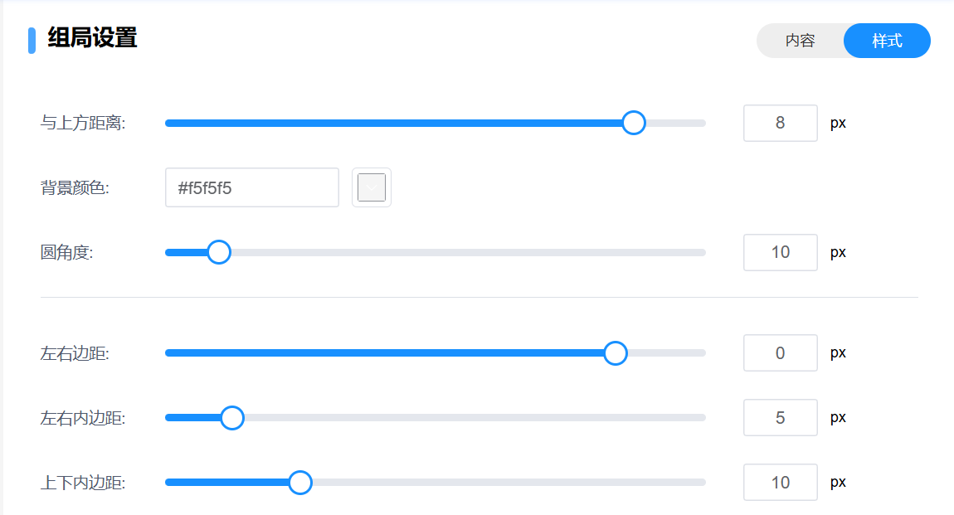Click the 与上方距离 px value field

click(x=780, y=123)
